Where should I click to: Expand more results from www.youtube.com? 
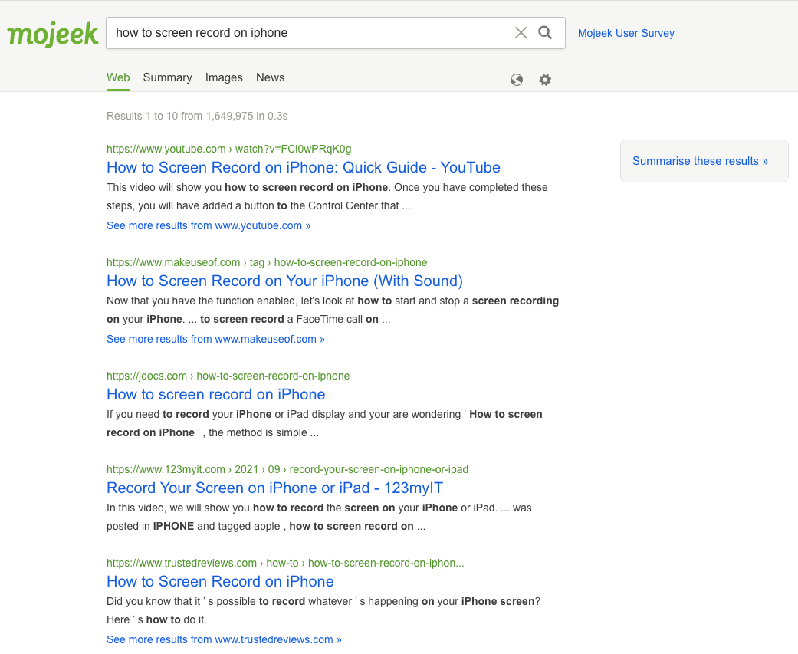pyautogui.click(x=209, y=225)
